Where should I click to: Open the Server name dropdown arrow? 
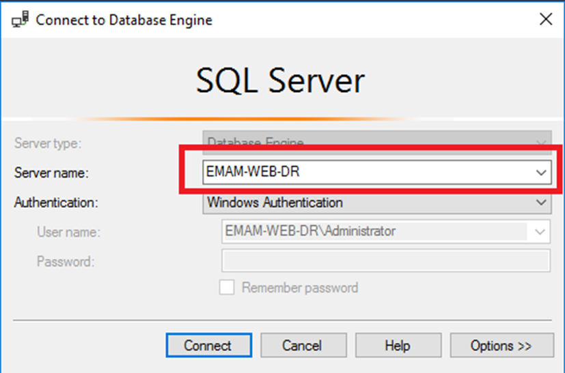[x=541, y=173]
